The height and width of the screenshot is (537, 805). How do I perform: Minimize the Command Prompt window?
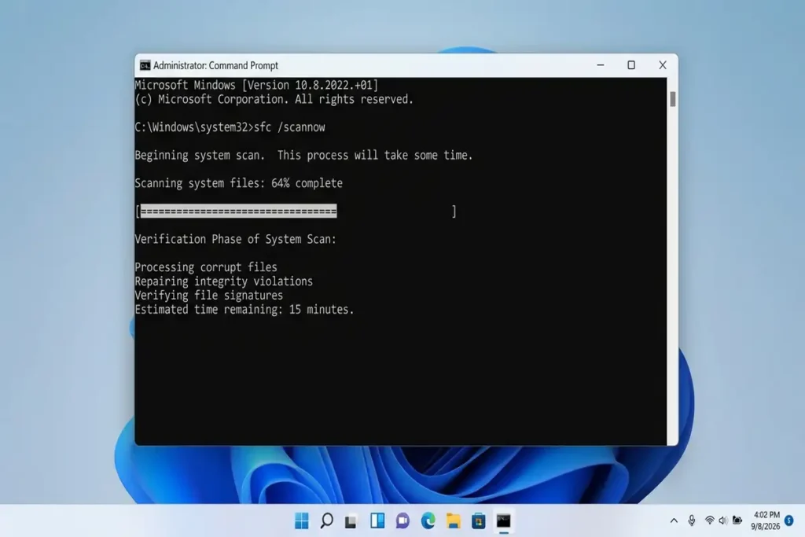tap(600, 65)
